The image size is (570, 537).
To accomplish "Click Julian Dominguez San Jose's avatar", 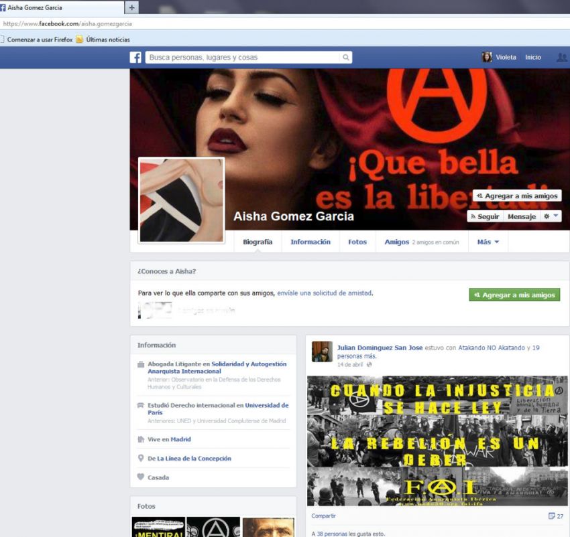I will click(x=322, y=352).
